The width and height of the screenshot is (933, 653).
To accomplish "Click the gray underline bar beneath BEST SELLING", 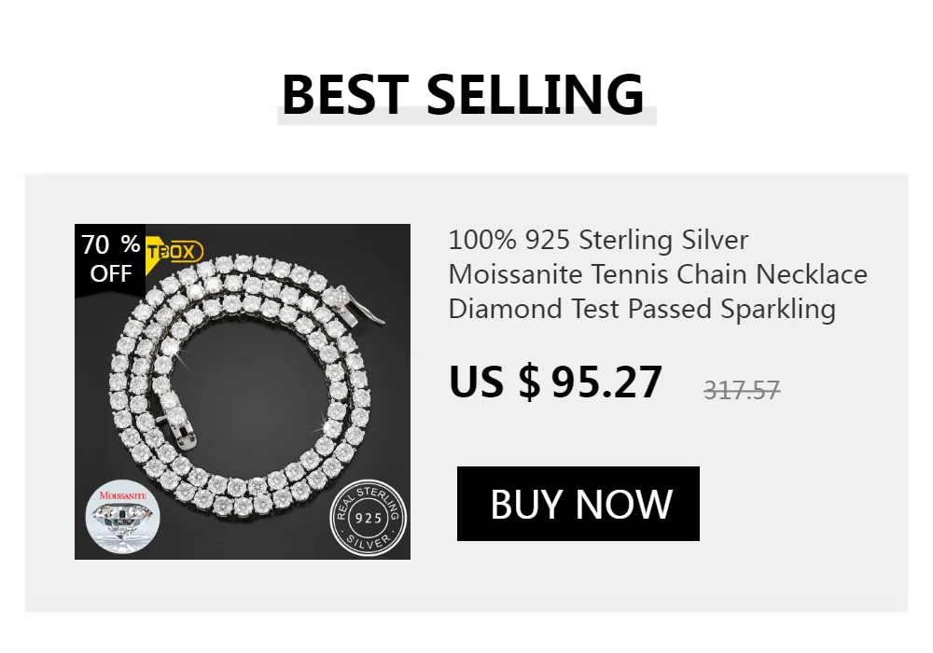I will [467, 118].
